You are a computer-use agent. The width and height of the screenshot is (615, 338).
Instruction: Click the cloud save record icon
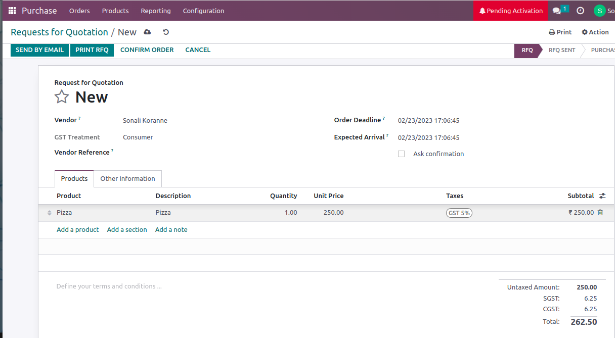pyautogui.click(x=147, y=32)
